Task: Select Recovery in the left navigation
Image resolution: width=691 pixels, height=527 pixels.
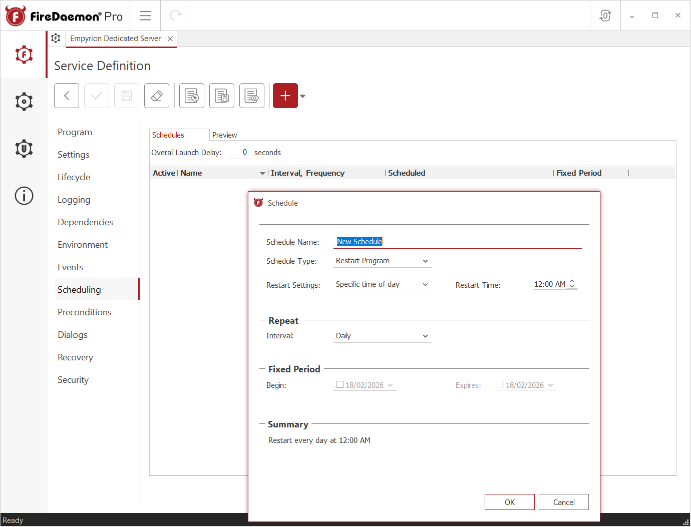Action: point(75,357)
